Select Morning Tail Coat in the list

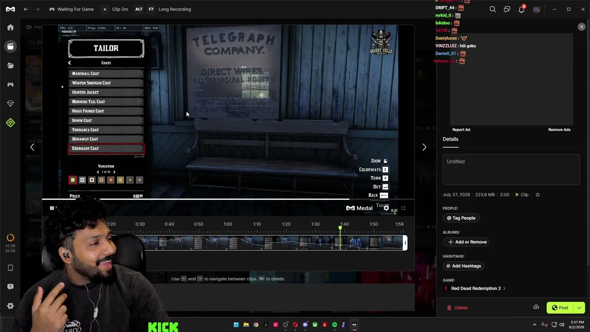(x=106, y=102)
